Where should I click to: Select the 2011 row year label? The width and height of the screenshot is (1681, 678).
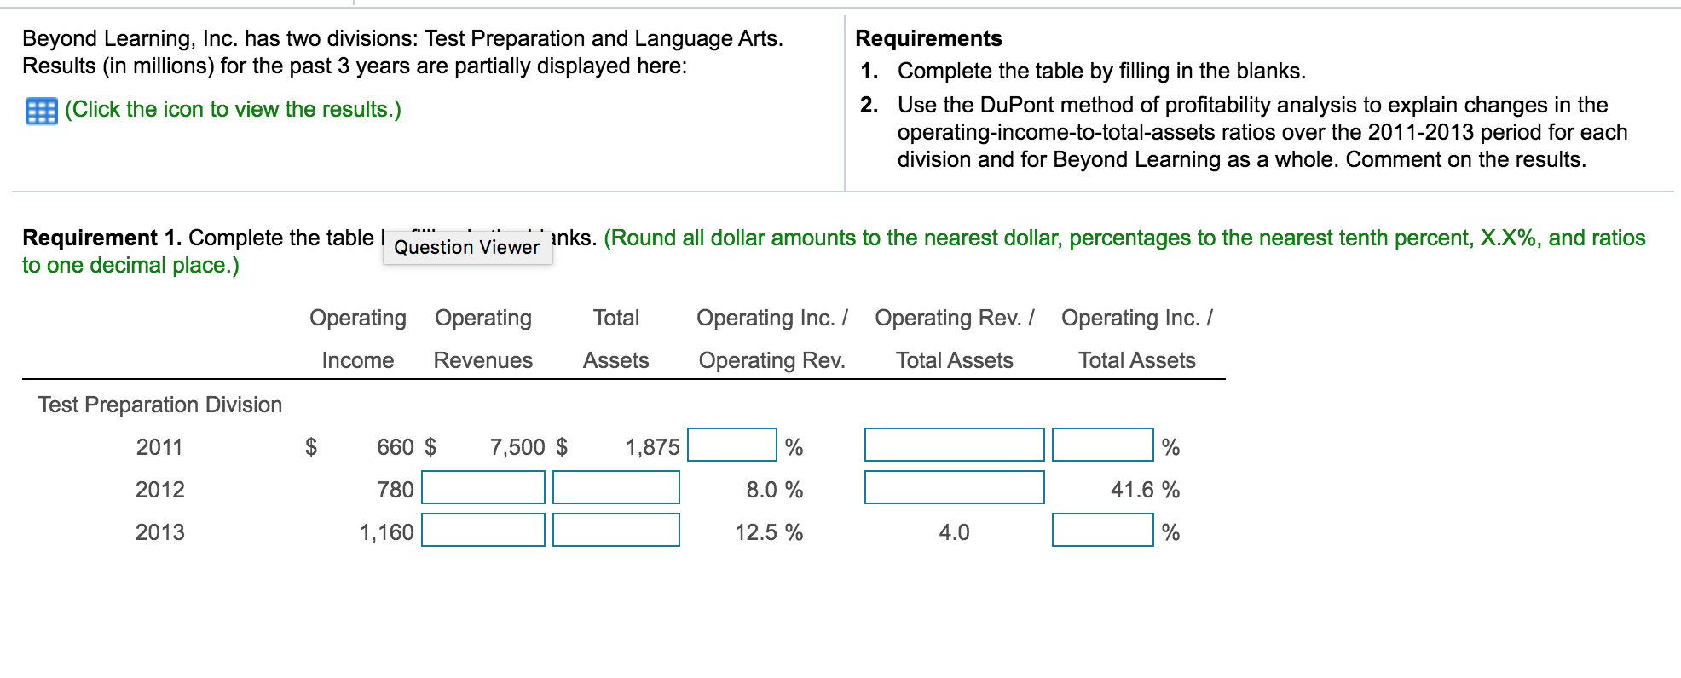tap(158, 445)
